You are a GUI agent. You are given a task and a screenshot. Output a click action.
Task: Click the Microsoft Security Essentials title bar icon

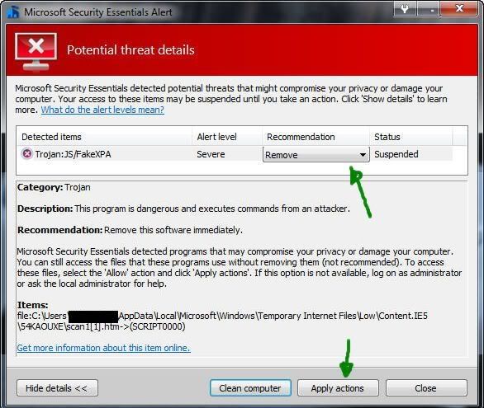click(x=13, y=12)
